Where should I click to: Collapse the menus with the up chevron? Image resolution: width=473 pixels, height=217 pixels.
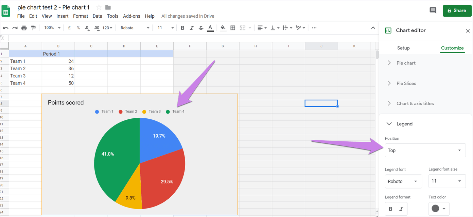373,28
